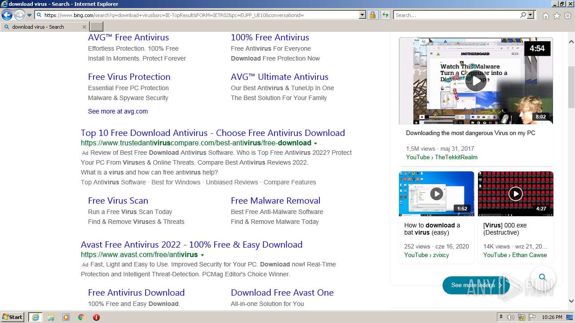Minimize the Internet Explorer window

pyautogui.click(x=554, y=4)
